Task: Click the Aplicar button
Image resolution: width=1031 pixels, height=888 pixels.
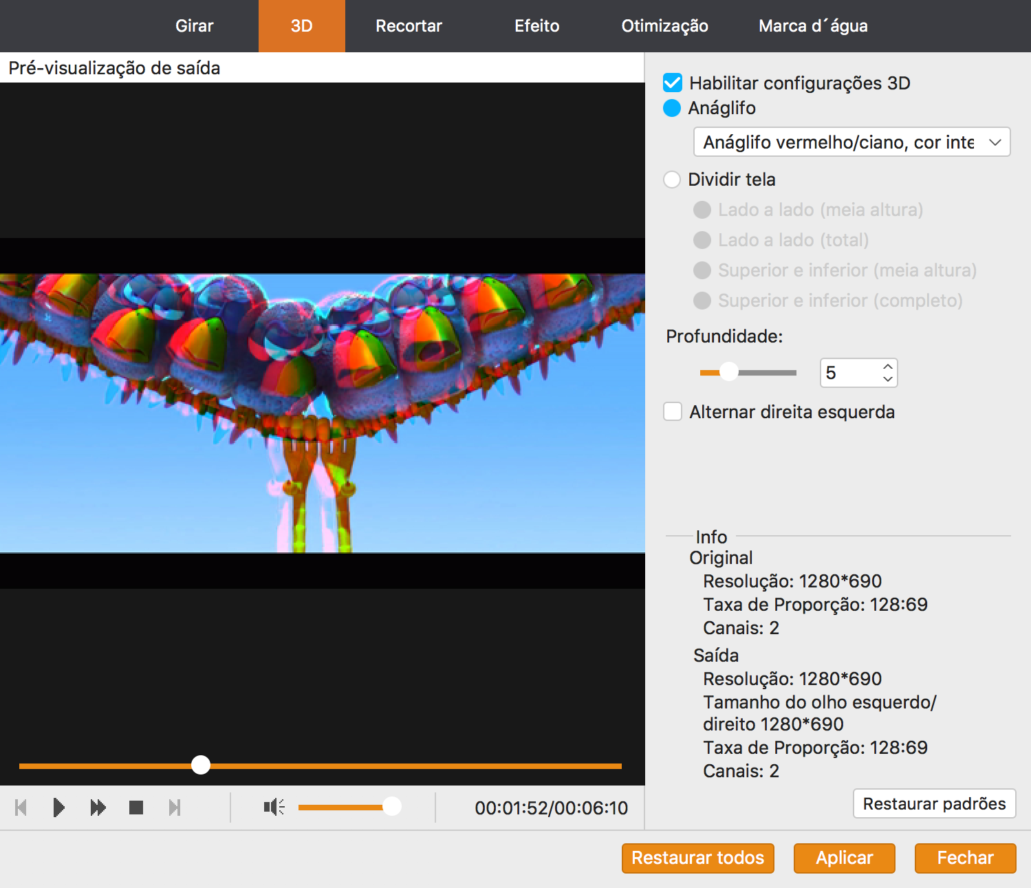Action: [844, 858]
